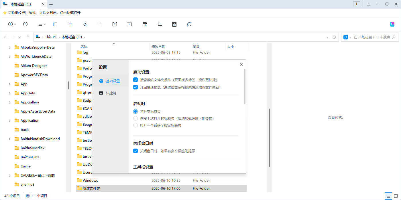401x200 pixels.
Task: Add a new tab with plus button
Action: click(x=51, y=4)
